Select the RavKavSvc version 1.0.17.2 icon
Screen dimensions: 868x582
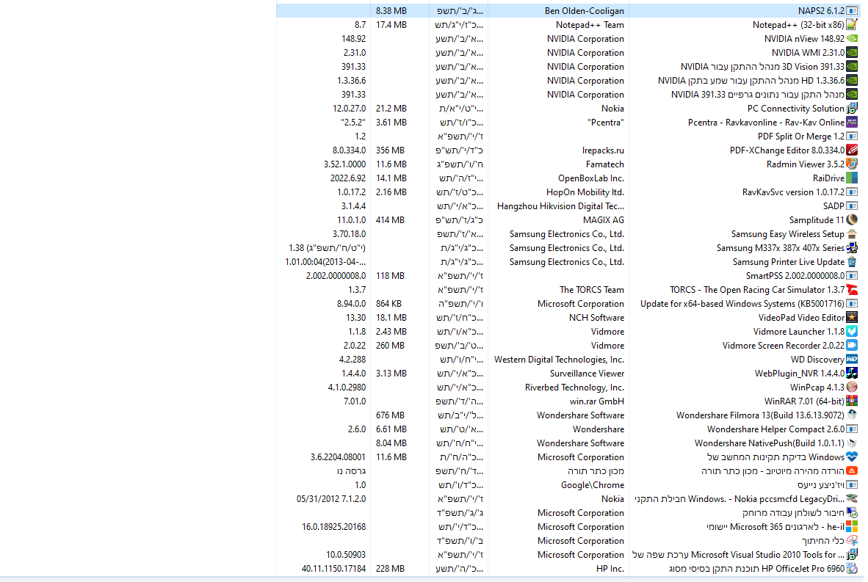tap(852, 192)
